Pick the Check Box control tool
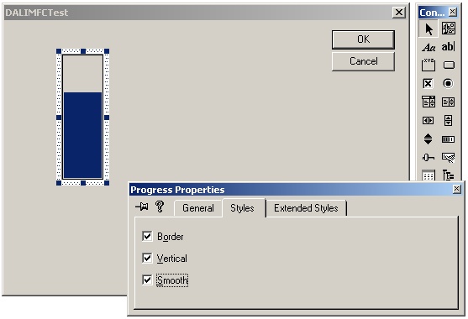 (x=428, y=83)
